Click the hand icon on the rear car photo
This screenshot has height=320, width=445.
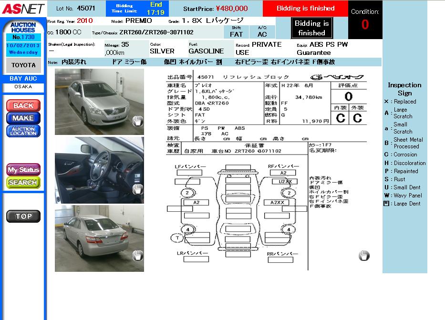click(137, 256)
